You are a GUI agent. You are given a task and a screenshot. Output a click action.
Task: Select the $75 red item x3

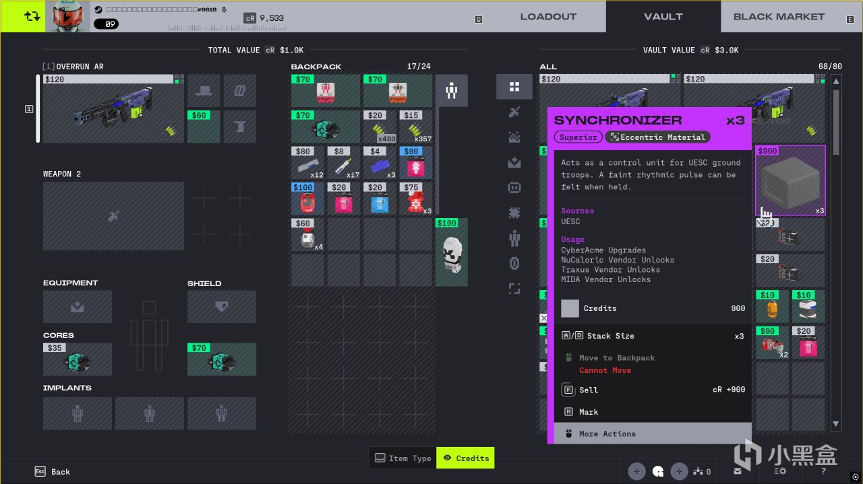pos(416,199)
